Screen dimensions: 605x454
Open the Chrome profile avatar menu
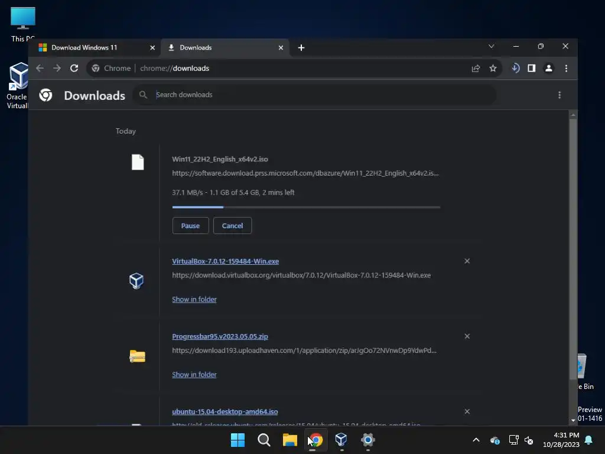[x=548, y=69]
